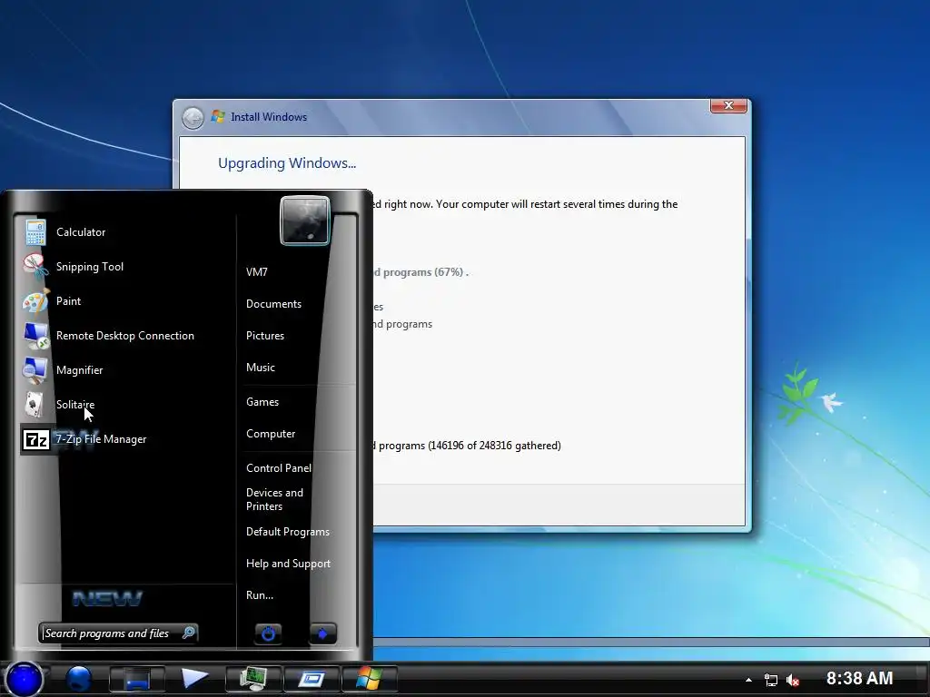The height and width of the screenshot is (697, 930).
Task: Click the Remote Desktop Connection icon
Action: coord(36,336)
